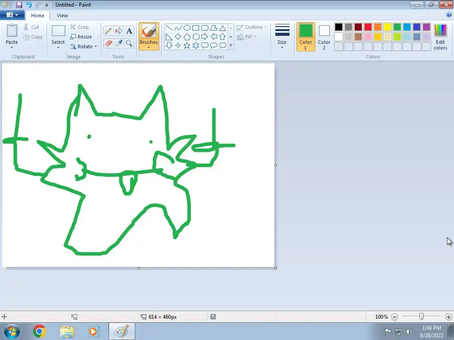Viewport: 454px width, 340px height.
Task: Click the Resize button
Action: pyautogui.click(x=81, y=37)
